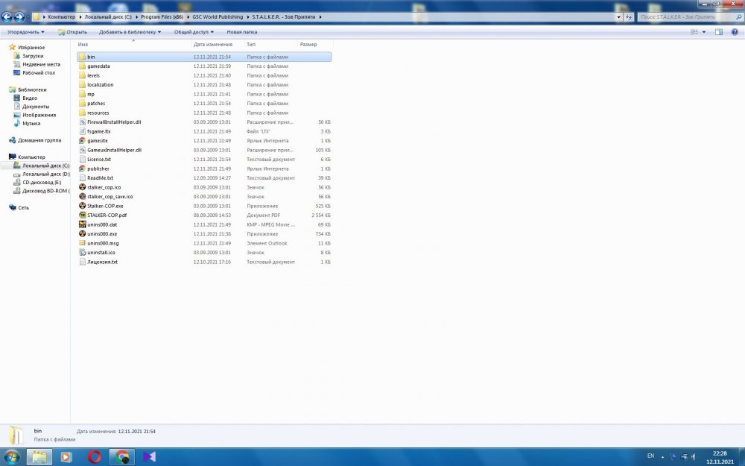The height and width of the screenshot is (466, 745).
Task: Select the mp folder icon
Action: (x=82, y=94)
